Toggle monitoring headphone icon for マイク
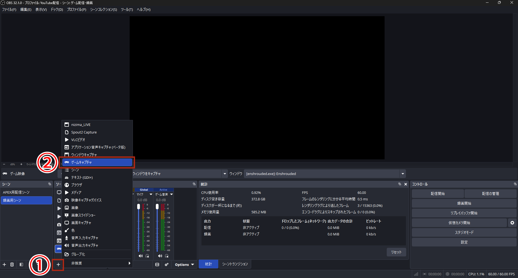The width and height of the screenshot is (518, 278). [x=147, y=256]
